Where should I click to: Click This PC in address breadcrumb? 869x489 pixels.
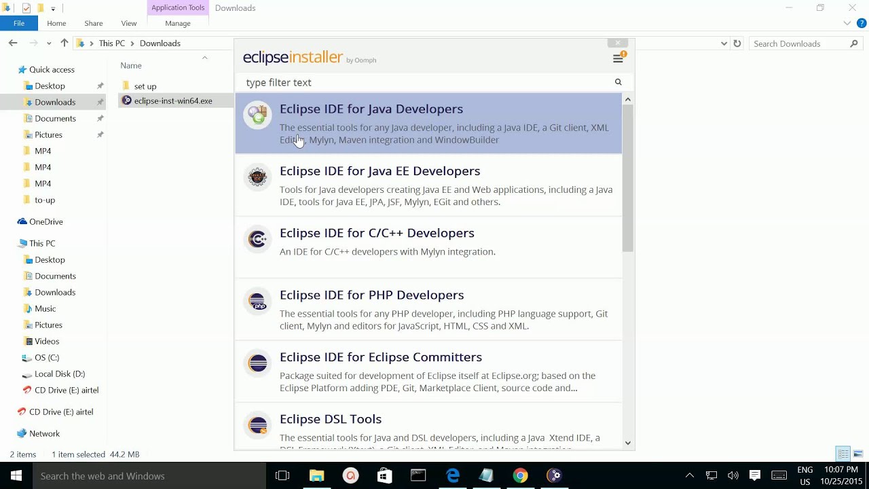112,43
